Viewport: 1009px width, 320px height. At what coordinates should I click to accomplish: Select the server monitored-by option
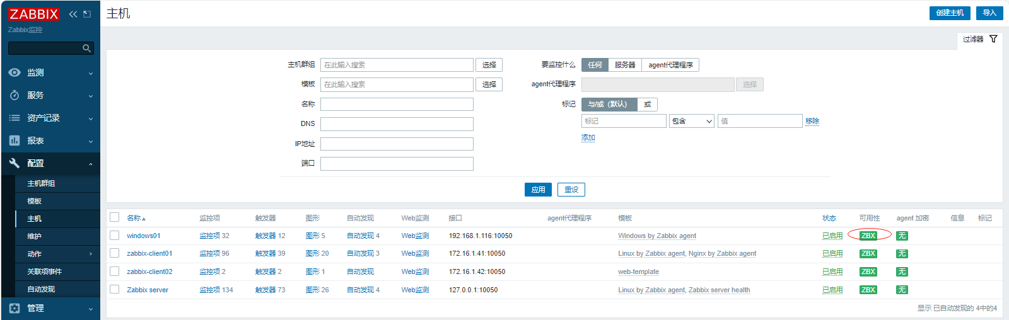point(624,65)
